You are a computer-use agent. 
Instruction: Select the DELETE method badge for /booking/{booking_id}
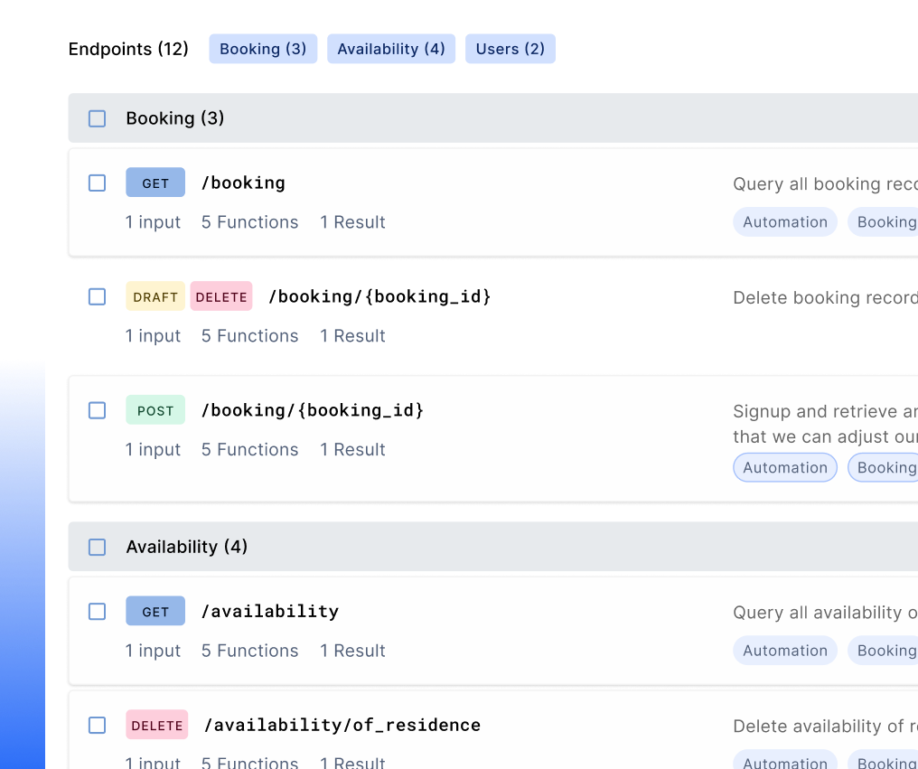pyautogui.click(x=221, y=296)
